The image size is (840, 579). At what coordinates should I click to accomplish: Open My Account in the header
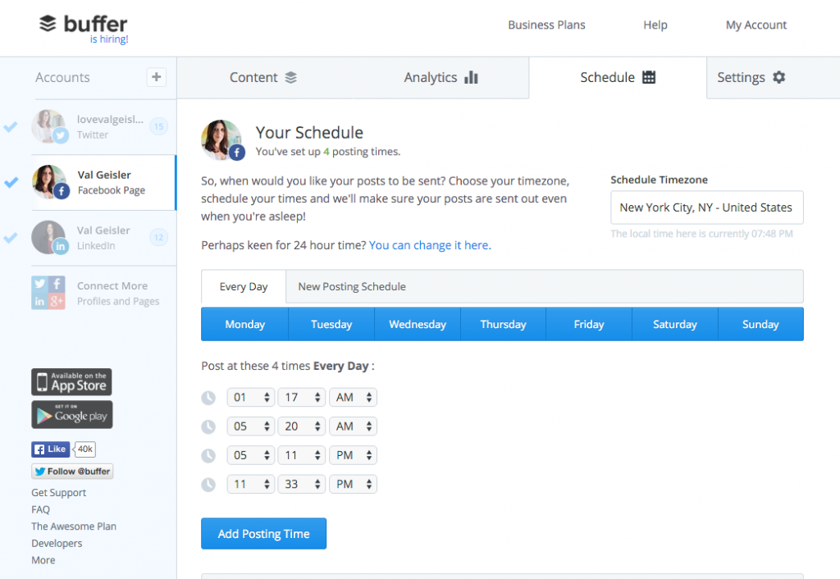(756, 25)
